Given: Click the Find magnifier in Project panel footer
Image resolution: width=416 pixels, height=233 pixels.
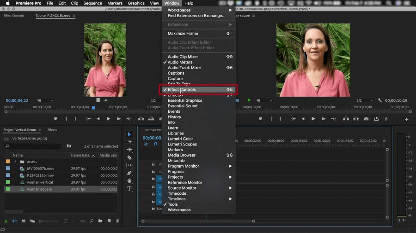Looking at the screenshot, I should pyautogui.click(x=92, y=221).
